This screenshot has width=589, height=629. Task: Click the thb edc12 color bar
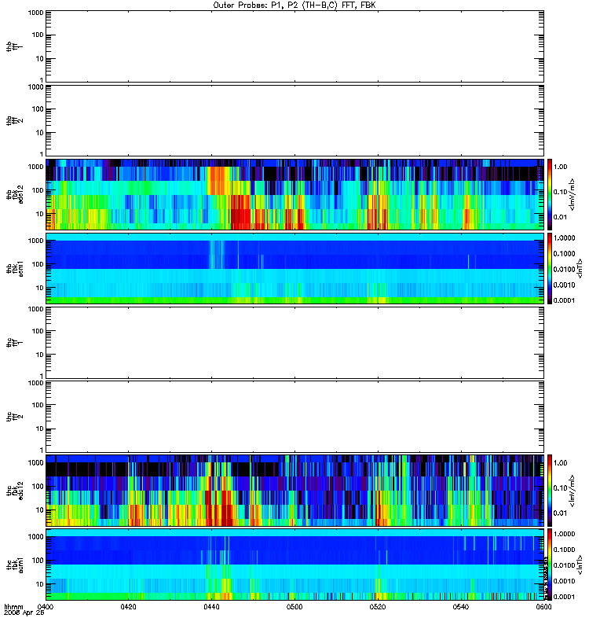click(550, 194)
